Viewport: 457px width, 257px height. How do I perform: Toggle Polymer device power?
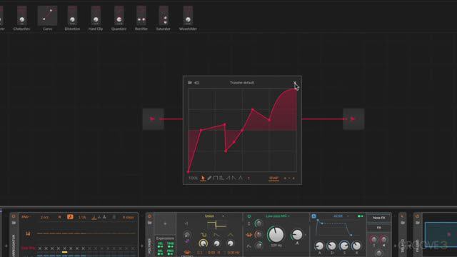(x=149, y=216)
